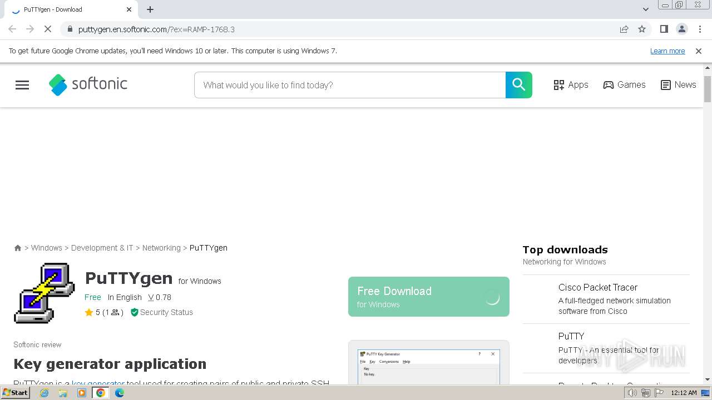
Task: Open the Chrome three-dot menu
Action: click(x=700, y=29)
